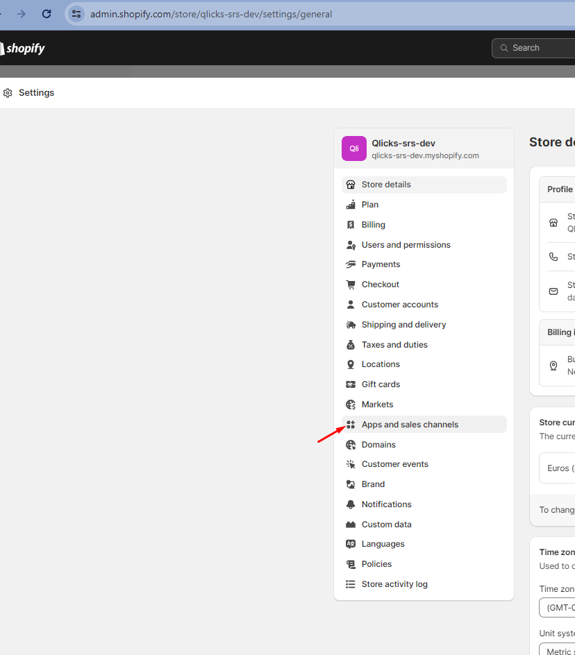575x655 pixels.
Task: Navigate to Checkout settings
Action: (424, 284)
